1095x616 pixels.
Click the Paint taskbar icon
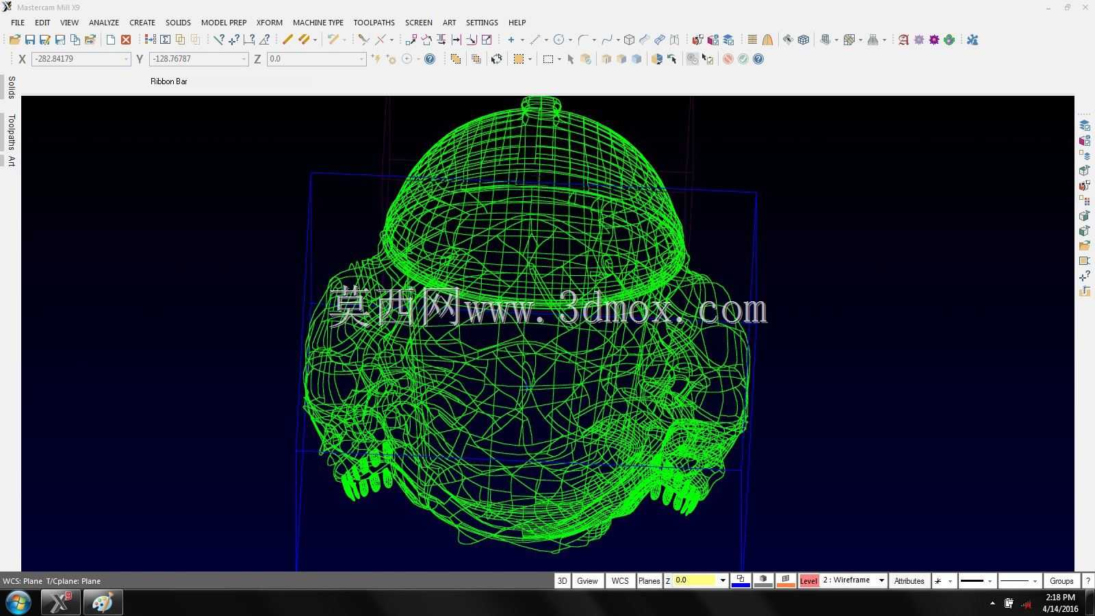coord(103,603)
